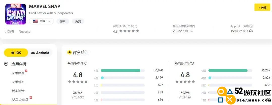This screenshot has height=105, width=272.
Task: Click the 5星 bar in 所有版本评分
Action: [230, 70]
